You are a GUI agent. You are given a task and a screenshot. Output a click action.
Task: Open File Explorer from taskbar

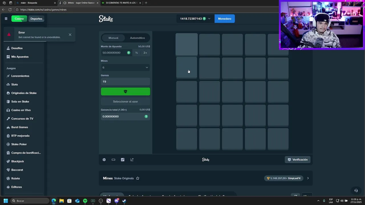[x=62, y=201]
